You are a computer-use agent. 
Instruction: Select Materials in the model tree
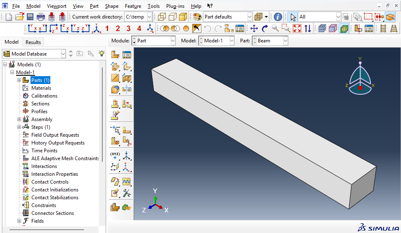click(41, 88)
